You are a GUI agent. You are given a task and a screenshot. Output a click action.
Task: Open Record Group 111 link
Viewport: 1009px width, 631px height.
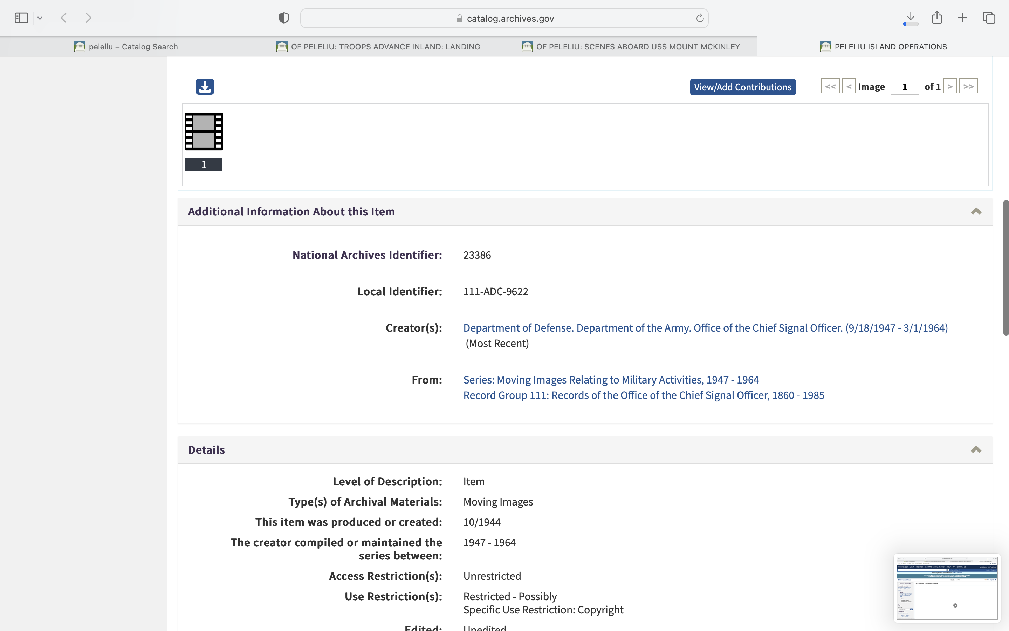tap(643, 395)
